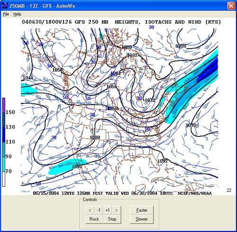Click the 110 knot dark blue legend band

click(4, 135)
